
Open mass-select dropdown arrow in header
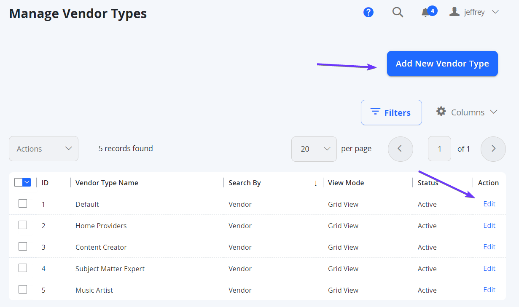(x=27, y=182)
